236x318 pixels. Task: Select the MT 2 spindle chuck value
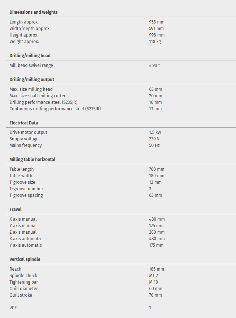[x=154, y=276]
